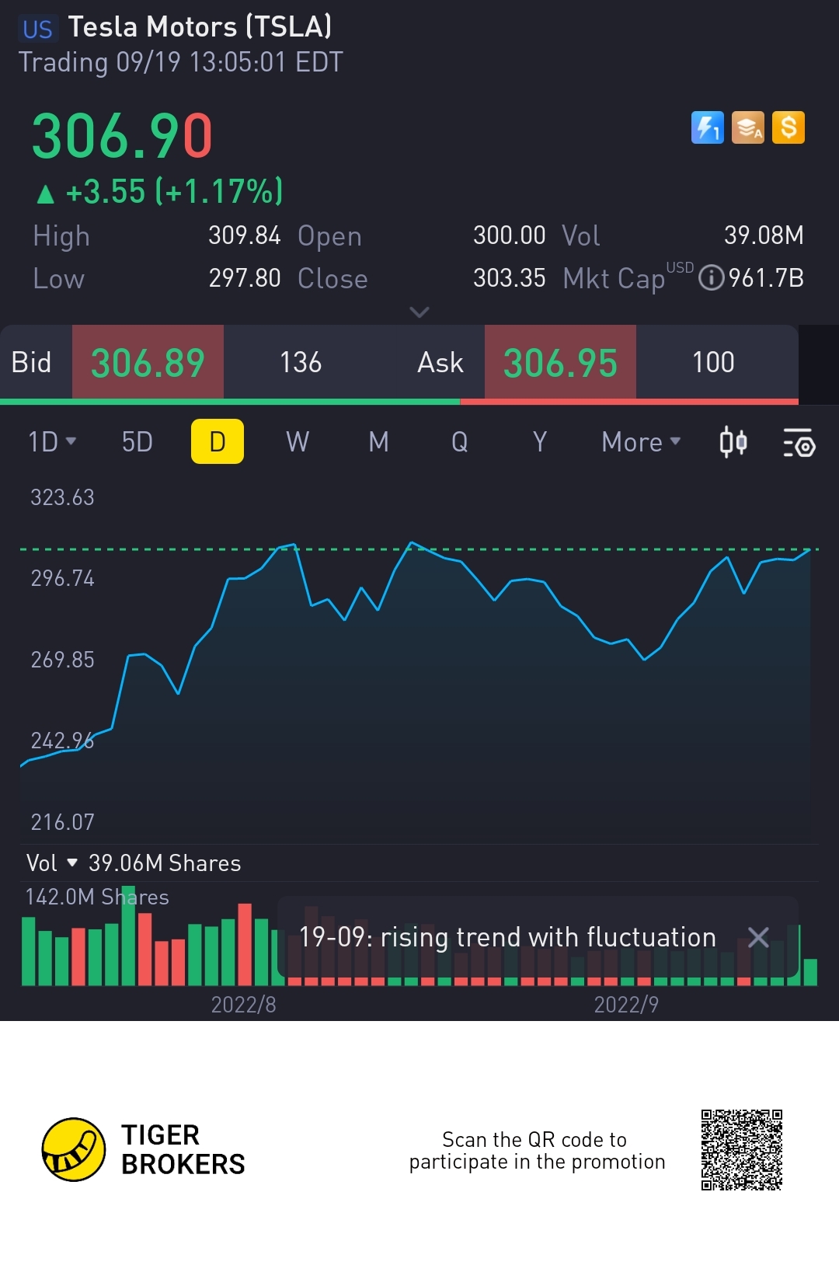The width and height of the screenshot is (839, 1279).
Task: Tap the 142.0M Shares axis label
Action: coord(97,897)
